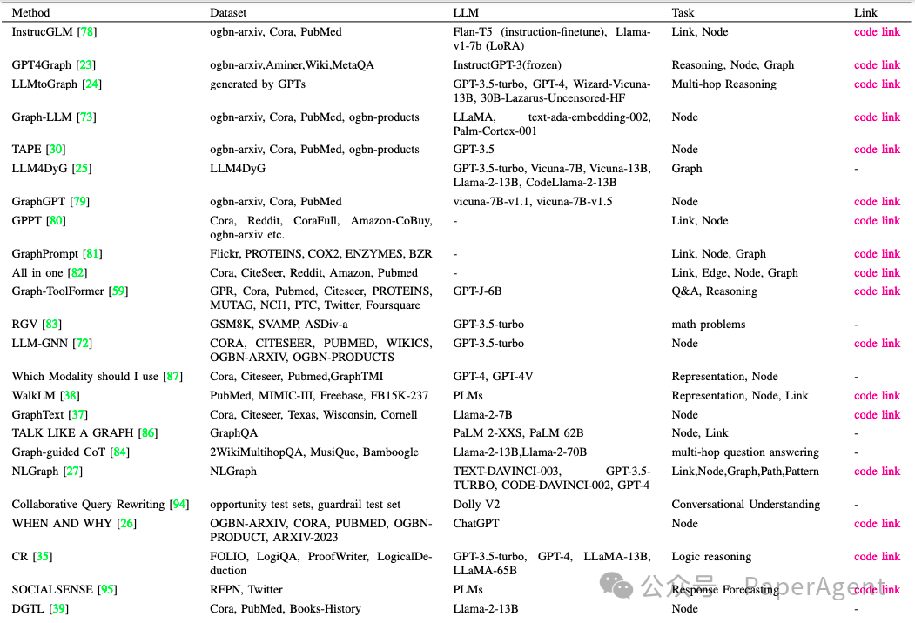Open the code link for LLMtoGraph
The width and height of the screenshot is (915, 623).
click(877, 84)
